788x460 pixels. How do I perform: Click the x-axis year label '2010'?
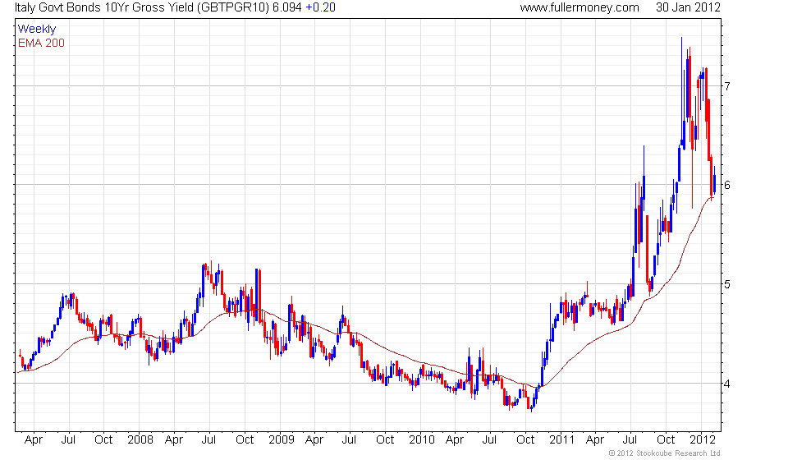coord(421,439)
